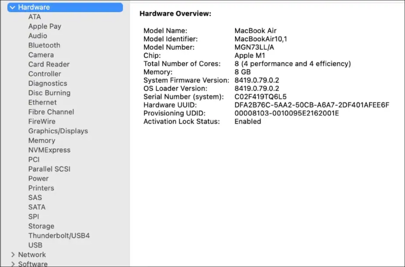405x267 pixels.
Task: Click the chip value Apple M1
Action: (x=250, y=56)
